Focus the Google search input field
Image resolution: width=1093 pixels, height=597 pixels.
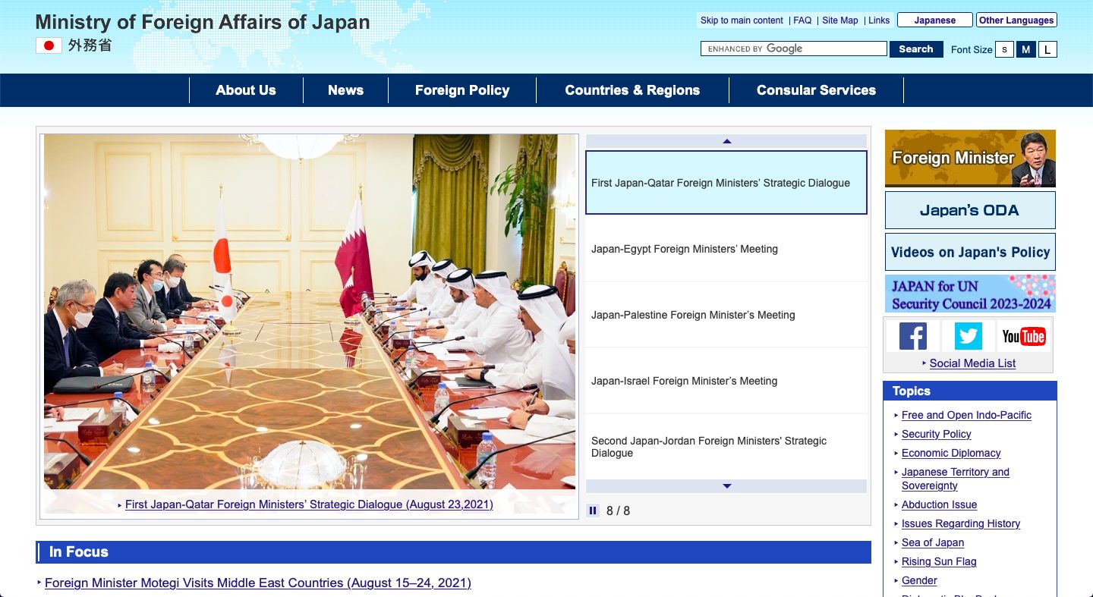794,49
